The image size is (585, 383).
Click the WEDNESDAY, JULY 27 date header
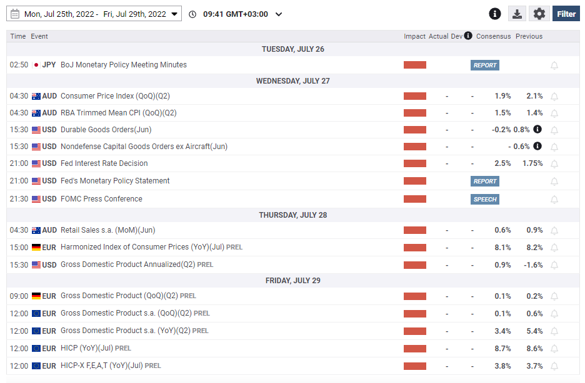click(x=293, y=80)
